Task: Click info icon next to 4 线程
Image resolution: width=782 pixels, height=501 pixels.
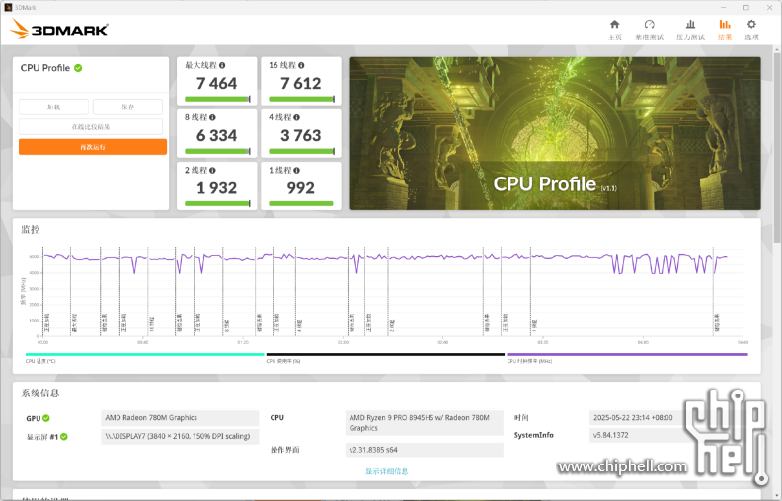Action: pos(297,117)
